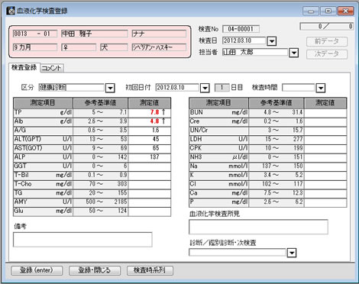Click the 初回日付 field 2012.03.10
Screen dimensions: 359x284
point(177,88)
